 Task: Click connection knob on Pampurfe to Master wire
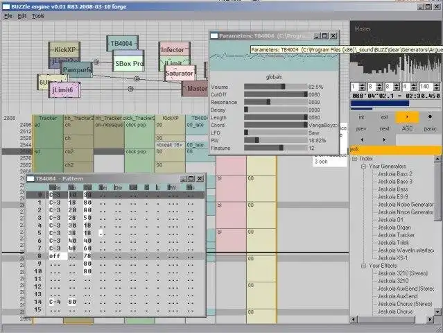pyautogui.click(x=137, y=78)
